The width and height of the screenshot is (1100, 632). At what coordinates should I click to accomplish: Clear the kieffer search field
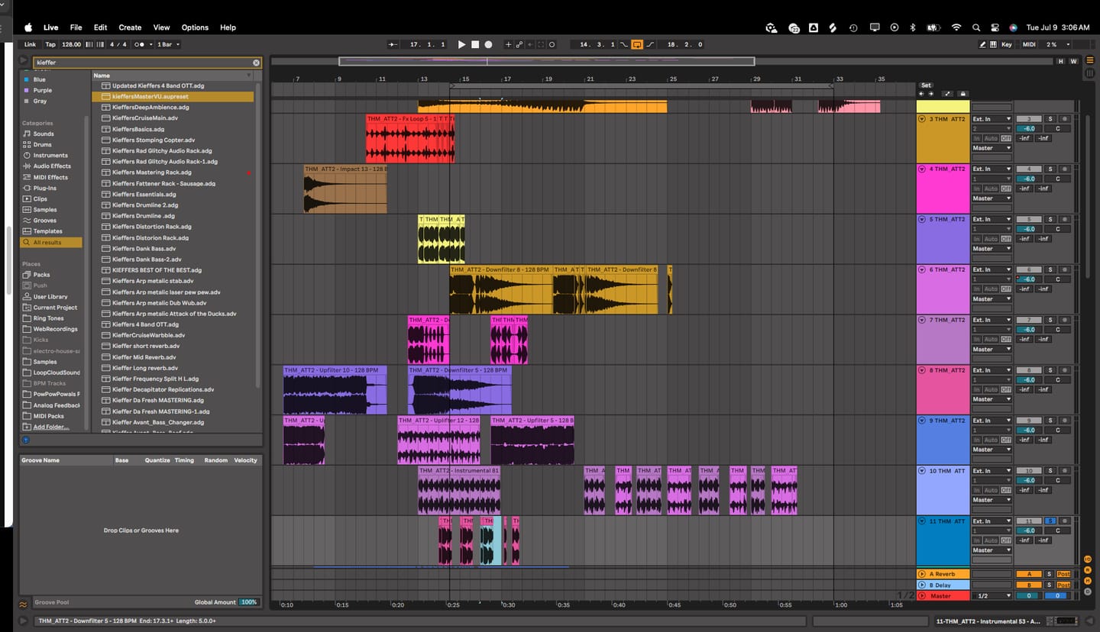tap(256, 63)
